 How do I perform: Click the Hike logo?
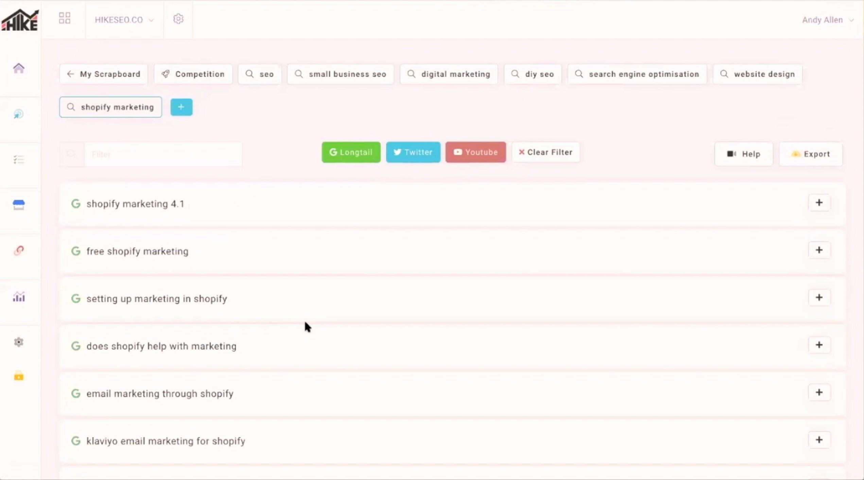coord(20,20)
